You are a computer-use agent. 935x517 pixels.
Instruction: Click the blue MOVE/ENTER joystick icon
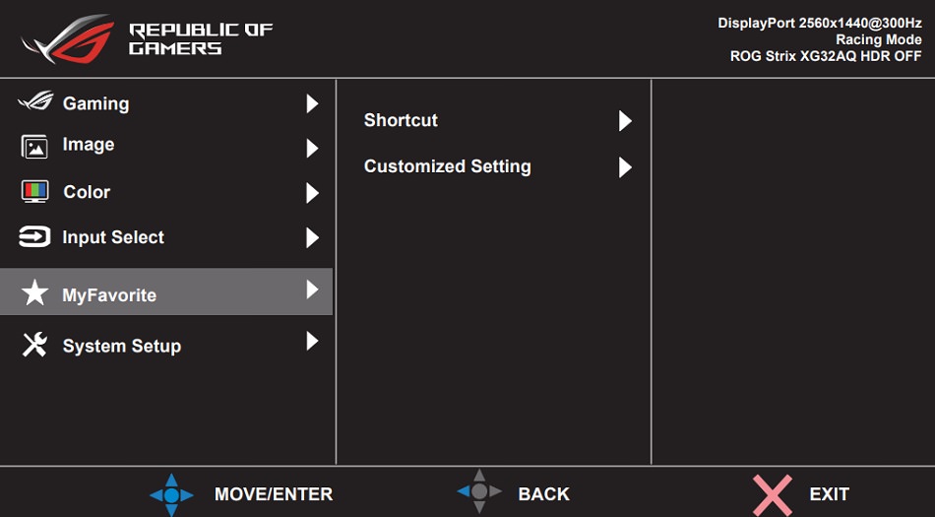click(x=171, y=494)
